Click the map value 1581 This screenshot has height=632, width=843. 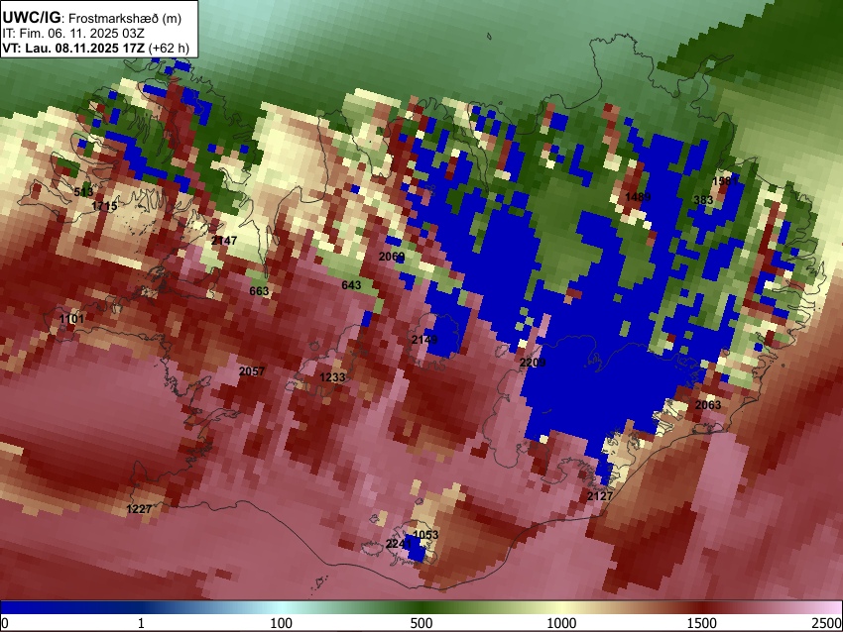tap(725, 181)
